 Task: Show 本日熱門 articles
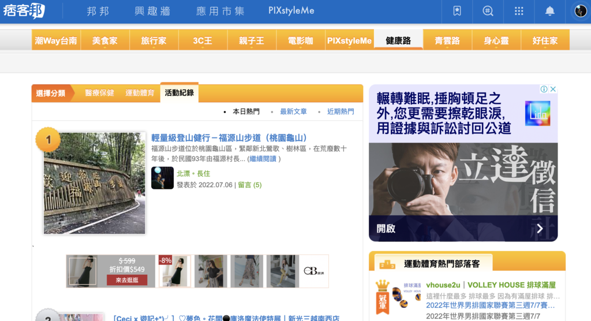click(246, 111)
